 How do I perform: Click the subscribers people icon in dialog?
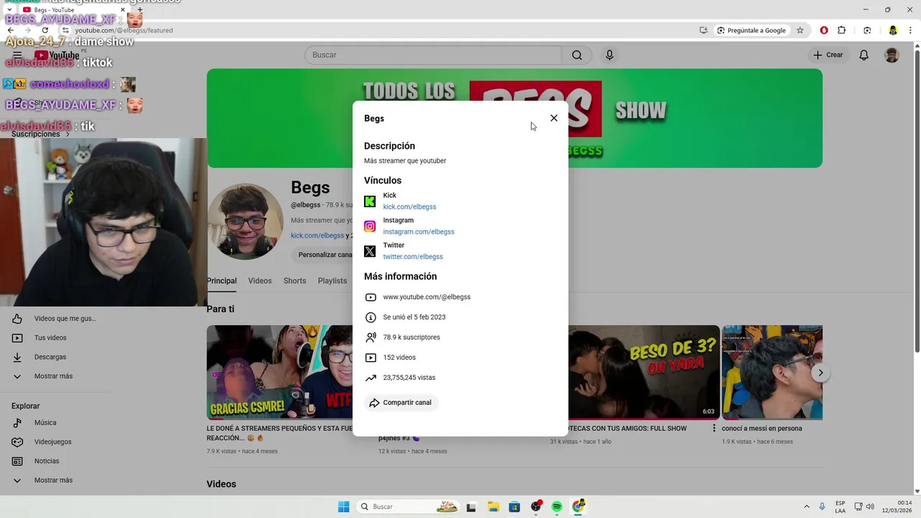pos(371,337)
